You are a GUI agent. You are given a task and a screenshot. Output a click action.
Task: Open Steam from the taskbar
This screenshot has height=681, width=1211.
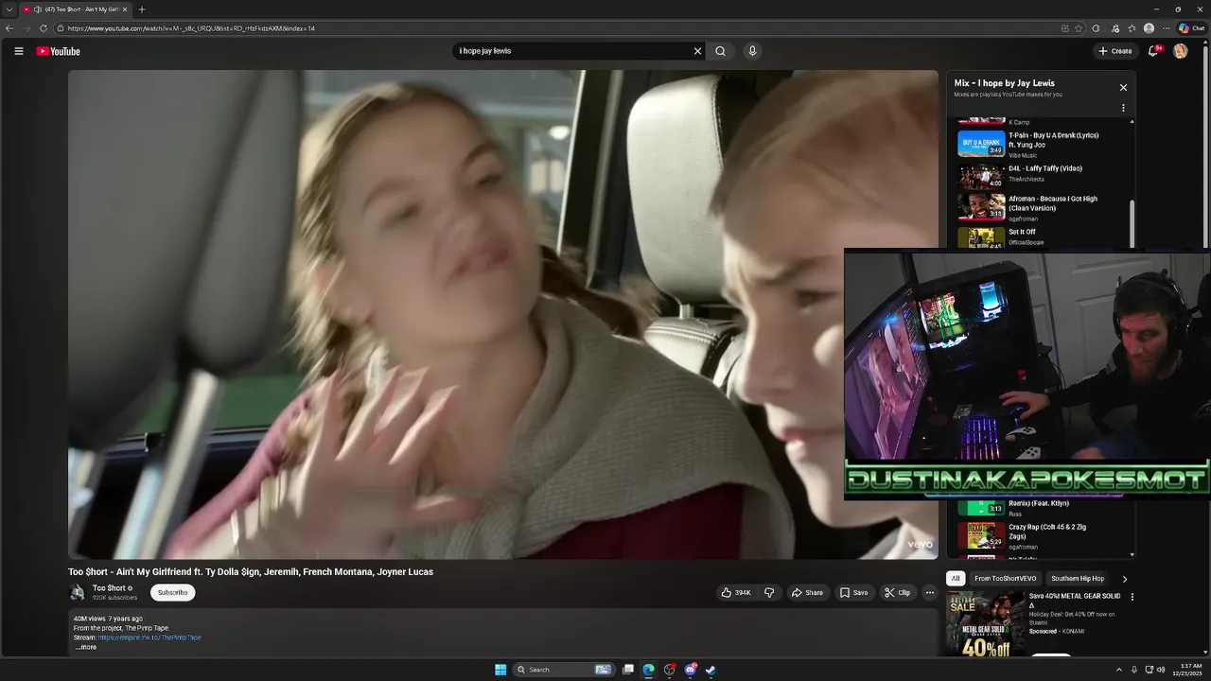tap(711, 670)
